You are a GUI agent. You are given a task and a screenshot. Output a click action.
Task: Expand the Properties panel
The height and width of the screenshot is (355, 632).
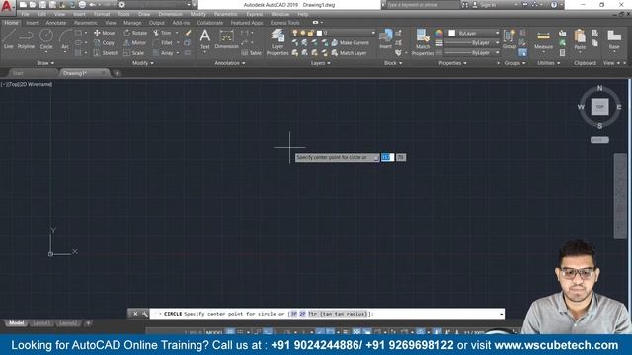point(452,63)
